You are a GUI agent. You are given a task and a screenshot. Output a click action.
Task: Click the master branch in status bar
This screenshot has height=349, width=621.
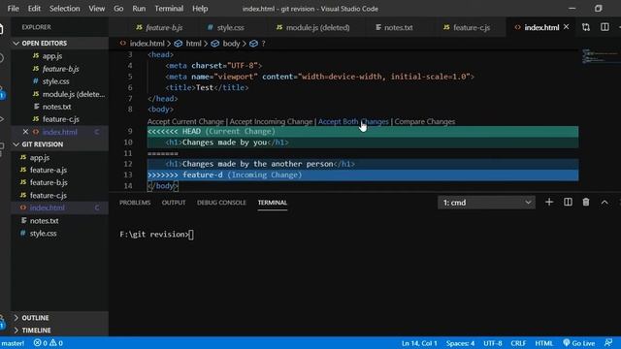pyautogui.click(x=13, y=343)
